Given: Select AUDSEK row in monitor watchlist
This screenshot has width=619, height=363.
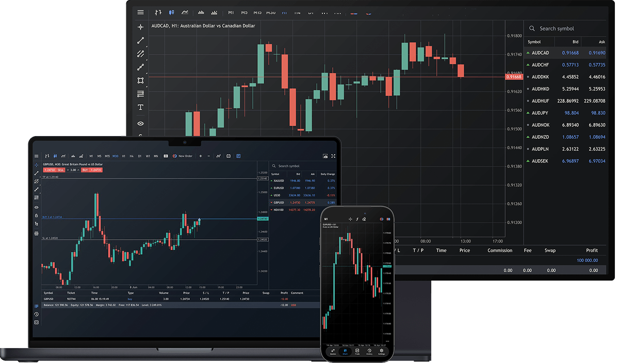Looking at the screenshot, I should click(x=566, y=161).
